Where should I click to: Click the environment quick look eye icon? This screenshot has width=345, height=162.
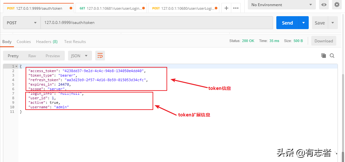point(323,5)
